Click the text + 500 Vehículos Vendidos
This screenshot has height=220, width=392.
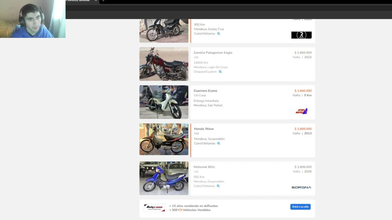(x=190, y=210)
